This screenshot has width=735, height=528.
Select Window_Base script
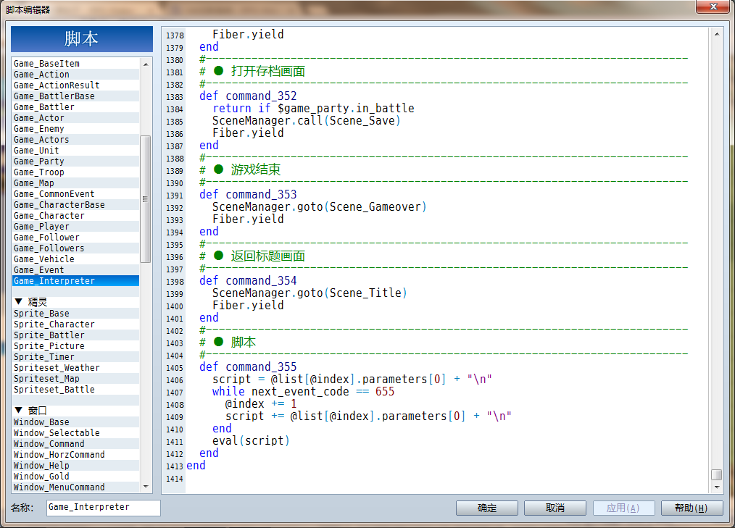tap(75, 422)
